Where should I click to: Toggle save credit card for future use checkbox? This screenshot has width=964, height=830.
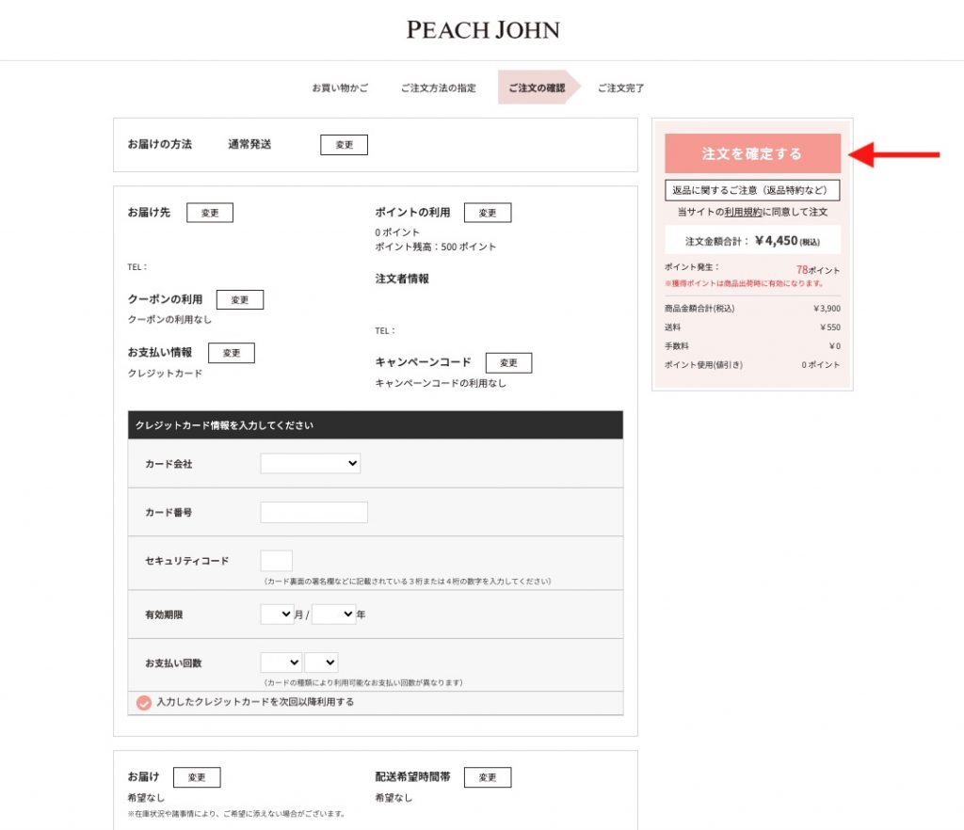coord(144,703)
